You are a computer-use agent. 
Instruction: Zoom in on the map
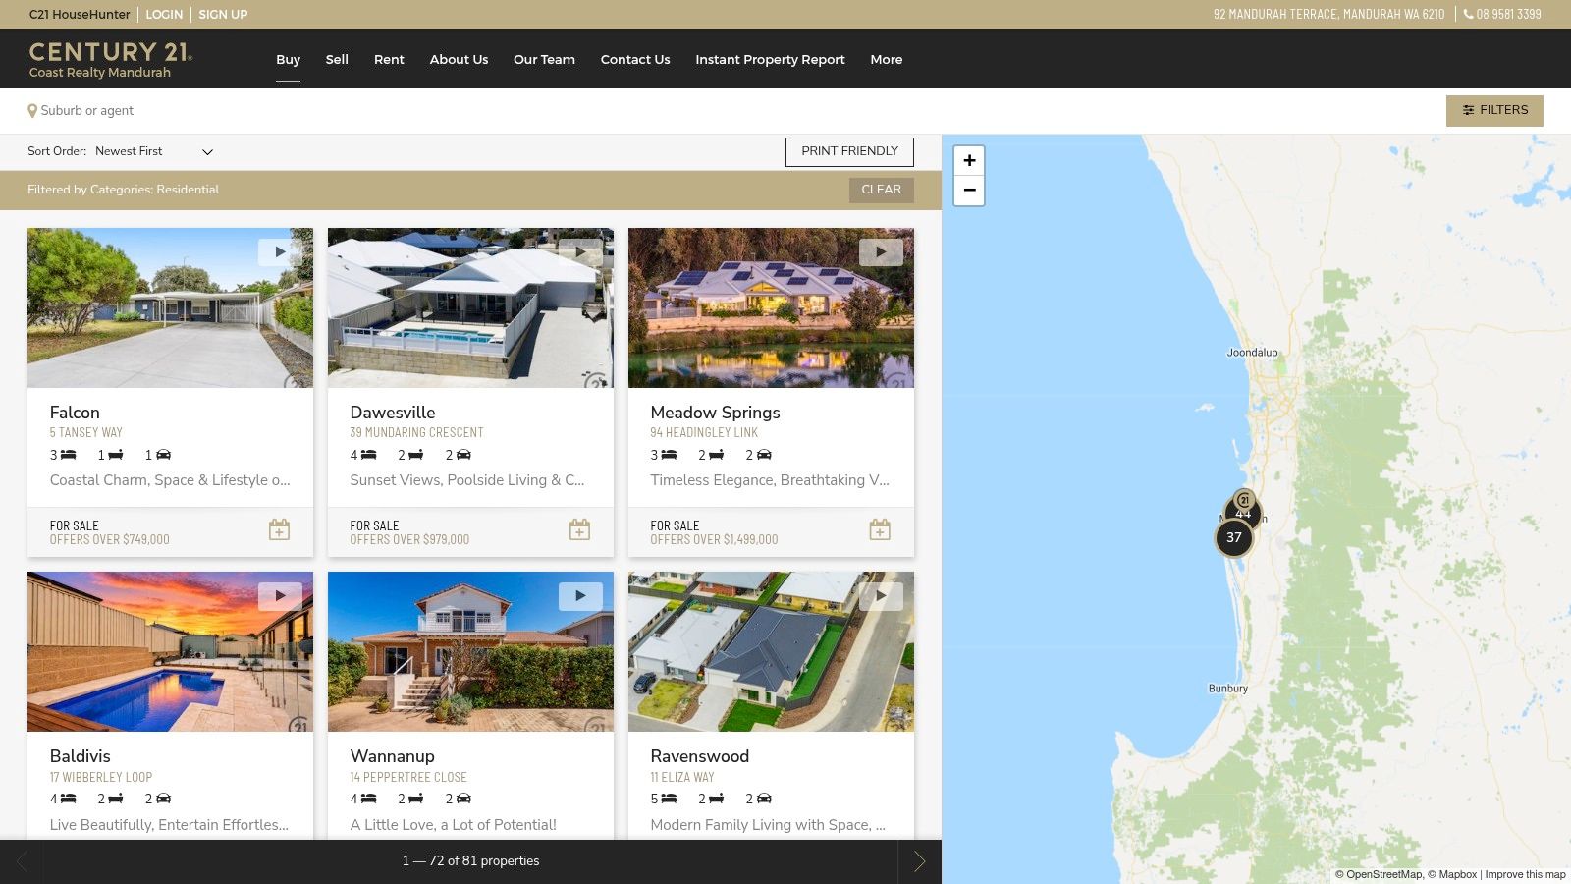tap(969, 160)
